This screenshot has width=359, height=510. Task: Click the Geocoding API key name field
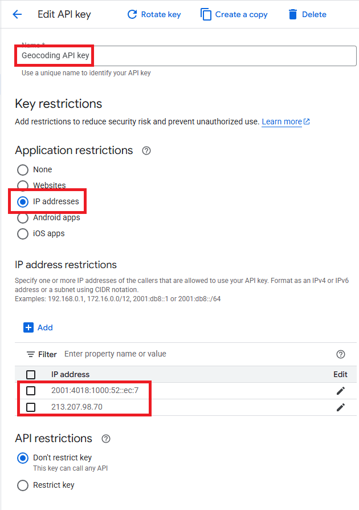[x=186, y=55]
